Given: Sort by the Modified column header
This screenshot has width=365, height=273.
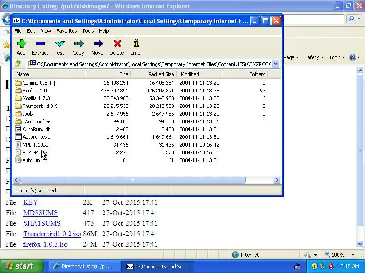Looking at the screenshot, I should click(199, 74).
